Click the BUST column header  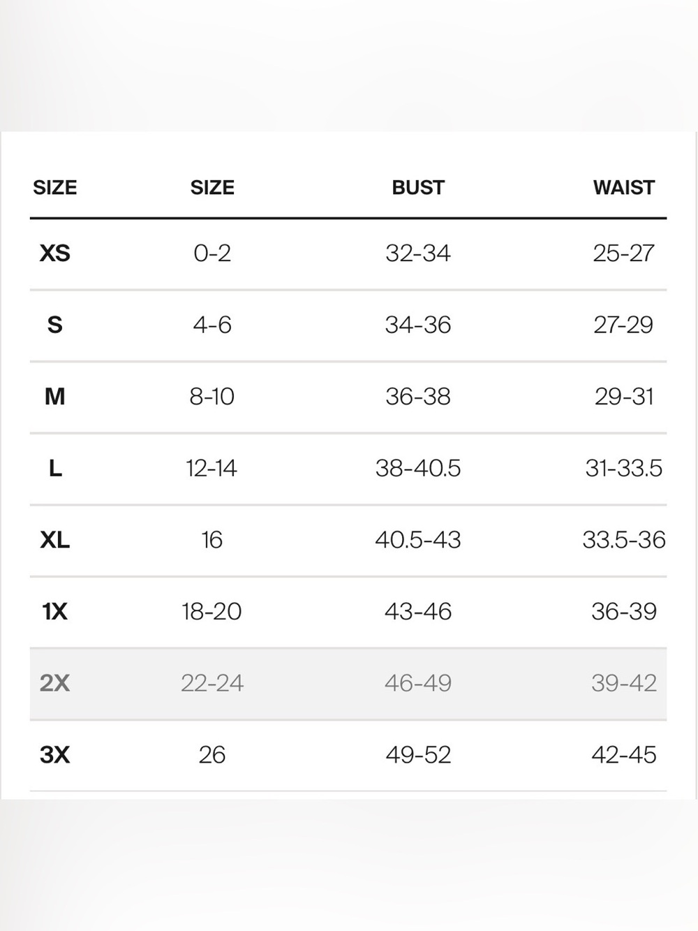(418, 188)
